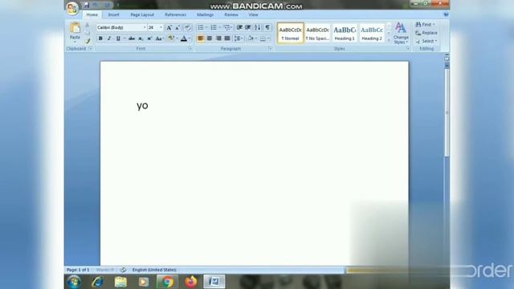Image resolution: width=514 pixels, height=289 pixels.
Task: Open the font size 24 dropdown
Action: pyautogui.click(x=161, y=27)
